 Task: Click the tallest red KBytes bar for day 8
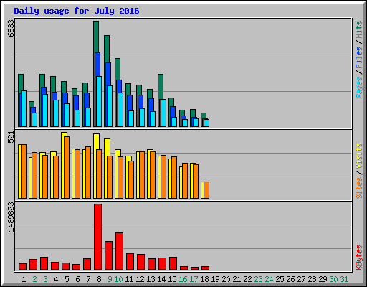97,237
